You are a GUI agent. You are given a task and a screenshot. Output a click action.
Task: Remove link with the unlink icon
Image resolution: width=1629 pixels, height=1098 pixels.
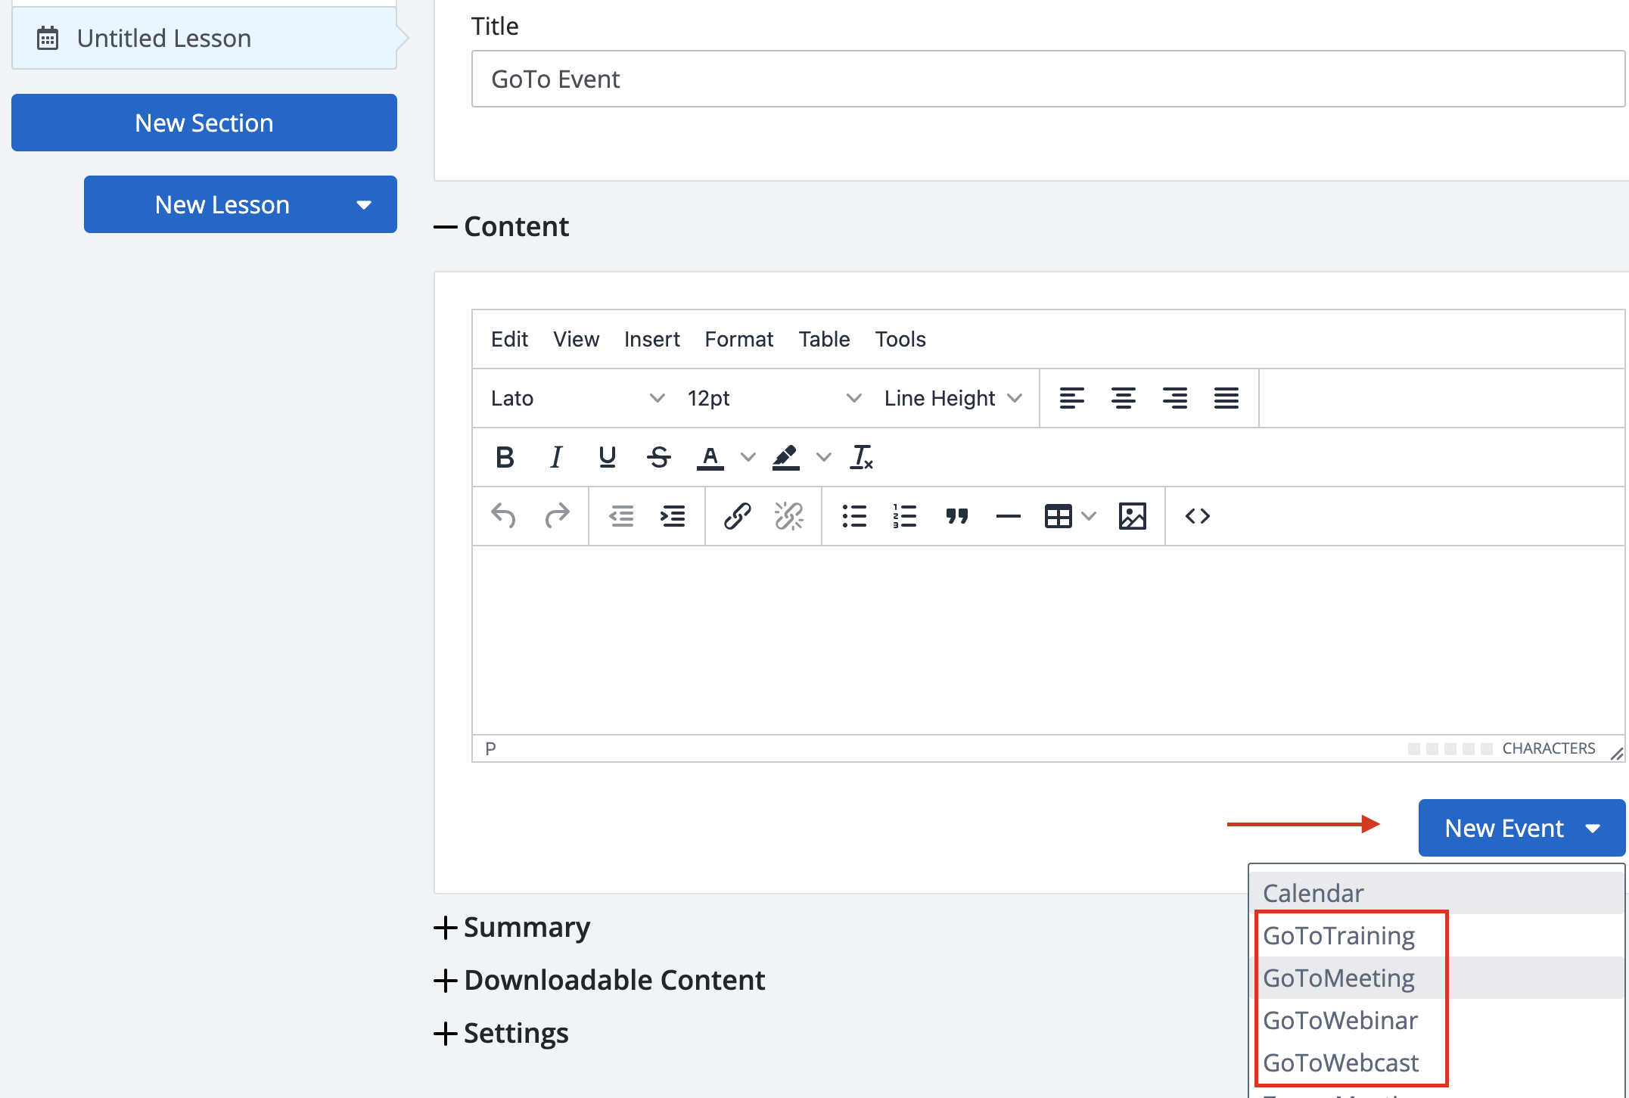(788, 516)
